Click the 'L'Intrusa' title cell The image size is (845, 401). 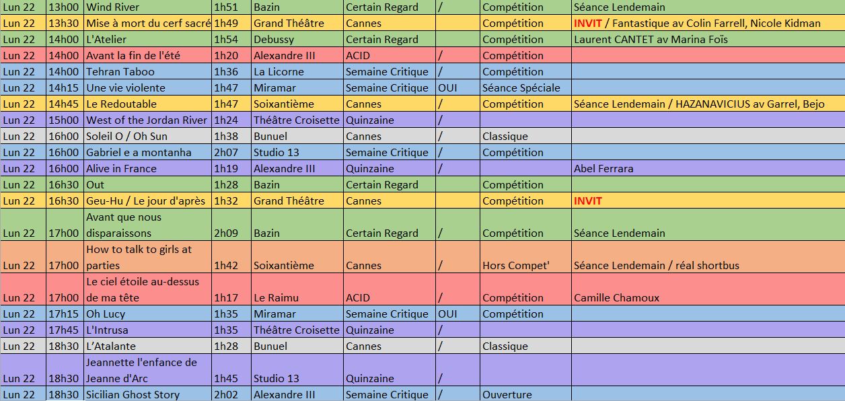(107, 330)
